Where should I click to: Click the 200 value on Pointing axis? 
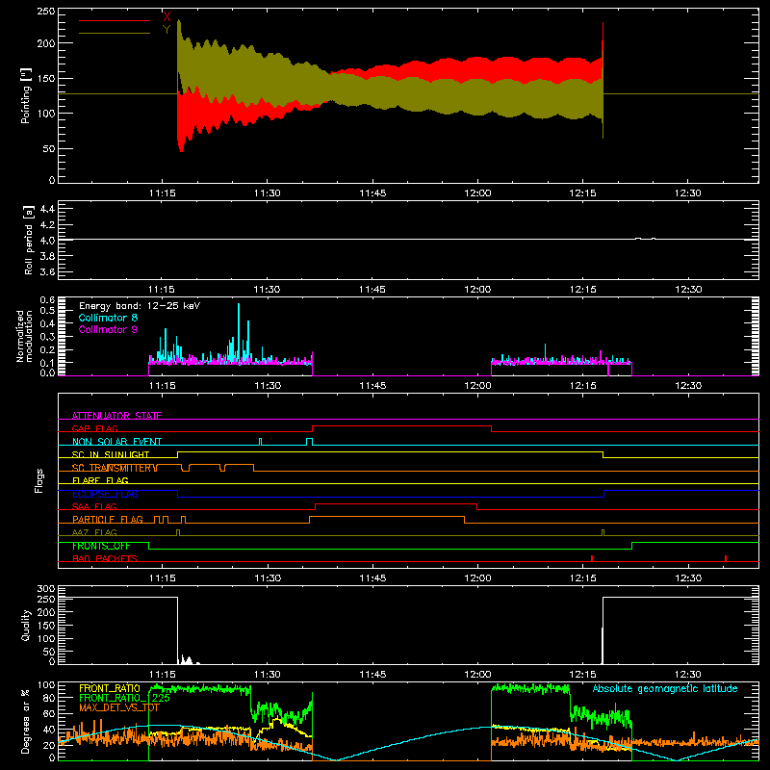pyautogui.click(x=47, y=43)
